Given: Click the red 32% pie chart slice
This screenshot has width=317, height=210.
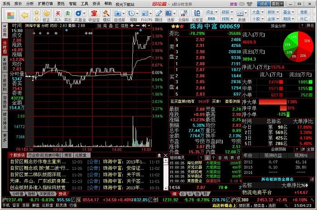Looking at the screenshot, I should click(306, 42).
